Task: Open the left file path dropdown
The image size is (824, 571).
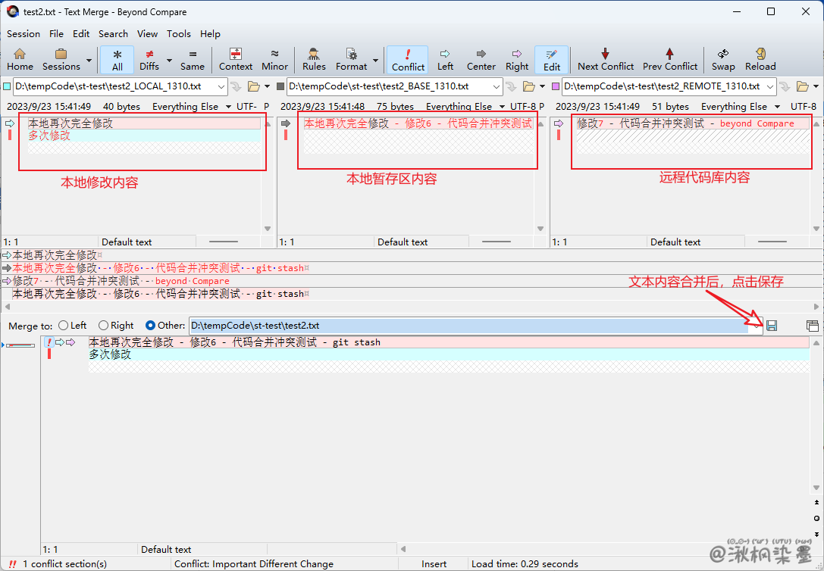Action: click(221, 86)
